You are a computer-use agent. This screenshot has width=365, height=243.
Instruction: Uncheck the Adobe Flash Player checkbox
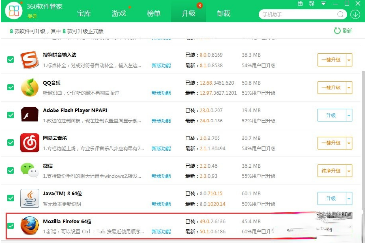click(10, 115)
